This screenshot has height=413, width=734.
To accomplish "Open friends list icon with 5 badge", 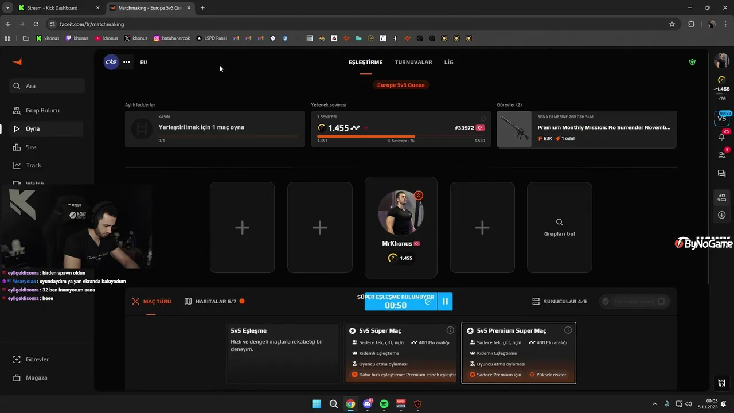I will click(722, 155).
